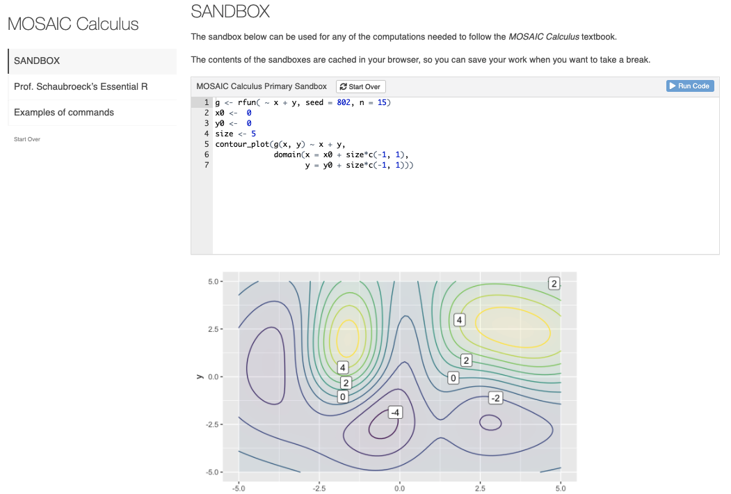Image resolution: width=731 pixels, height=494 pixels.
Task: Click the domain(x = ...) code line
Action: 341,154
